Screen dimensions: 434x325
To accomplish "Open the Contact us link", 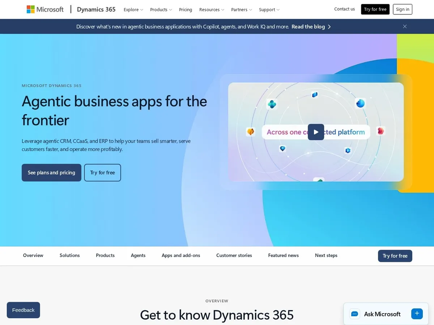I will 344,9.
